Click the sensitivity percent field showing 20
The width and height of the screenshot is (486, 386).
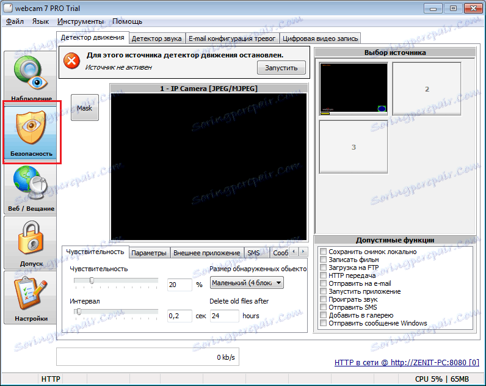click(180, 285)
